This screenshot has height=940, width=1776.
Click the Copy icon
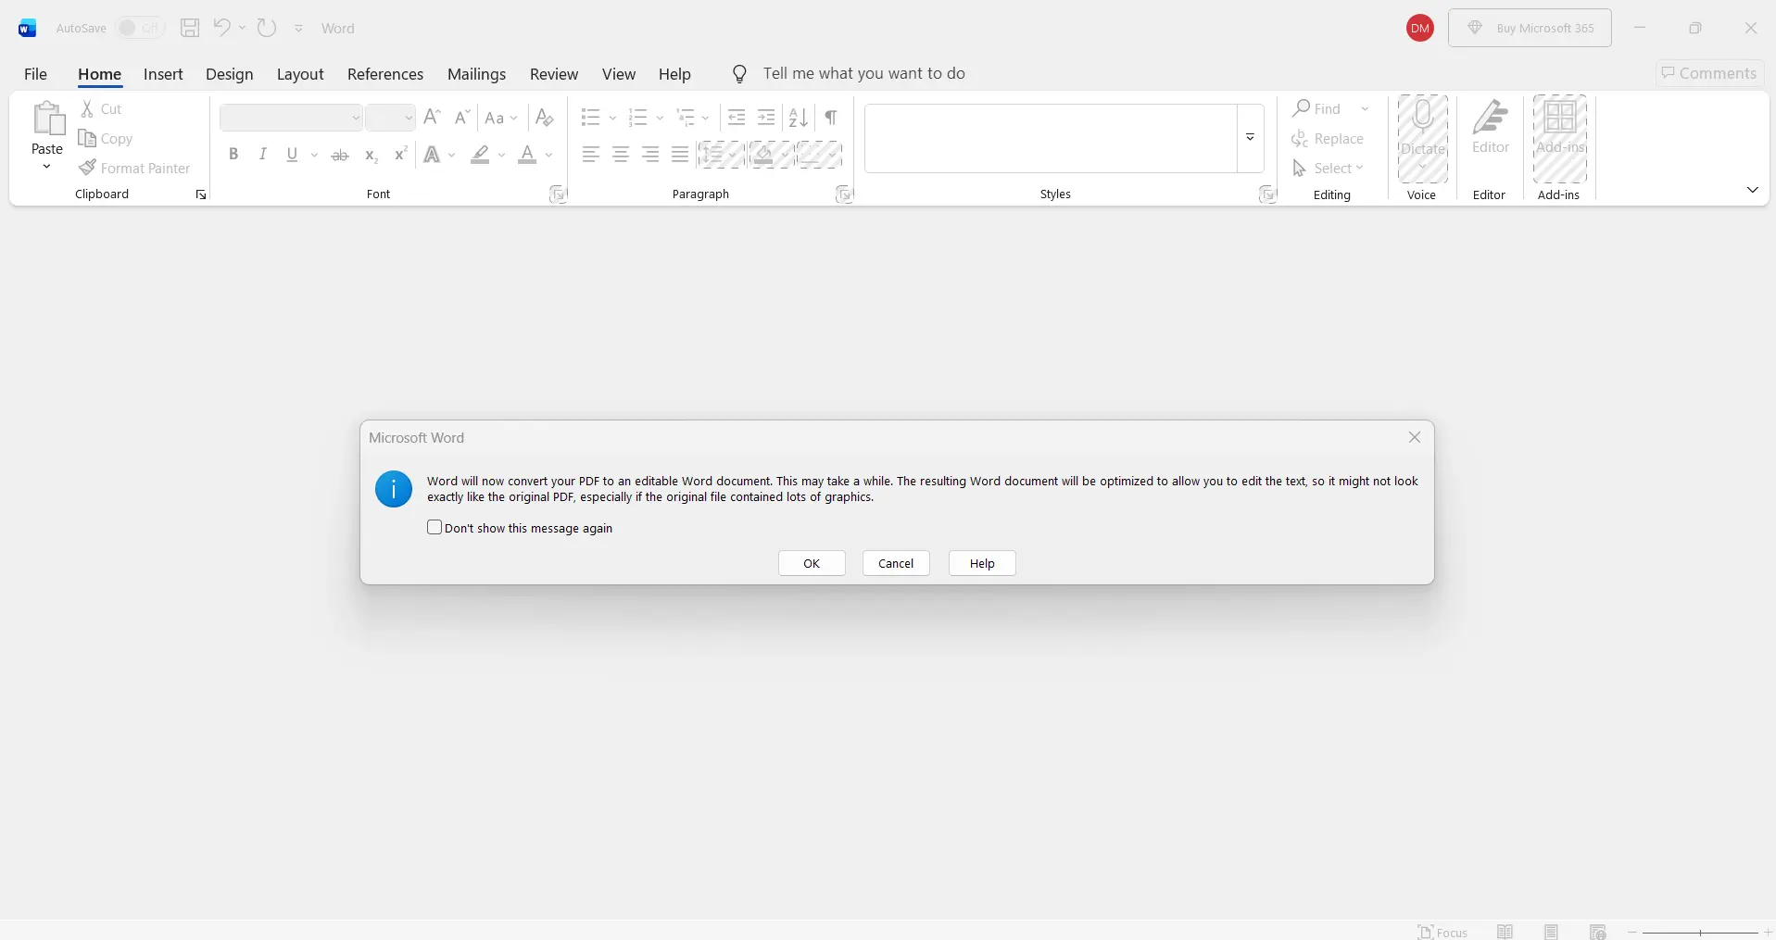coord(88,139)
